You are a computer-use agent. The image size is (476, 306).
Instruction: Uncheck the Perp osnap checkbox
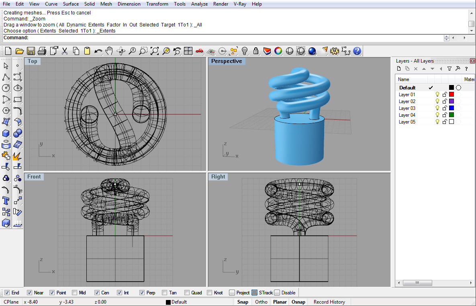tap(142, 293)
